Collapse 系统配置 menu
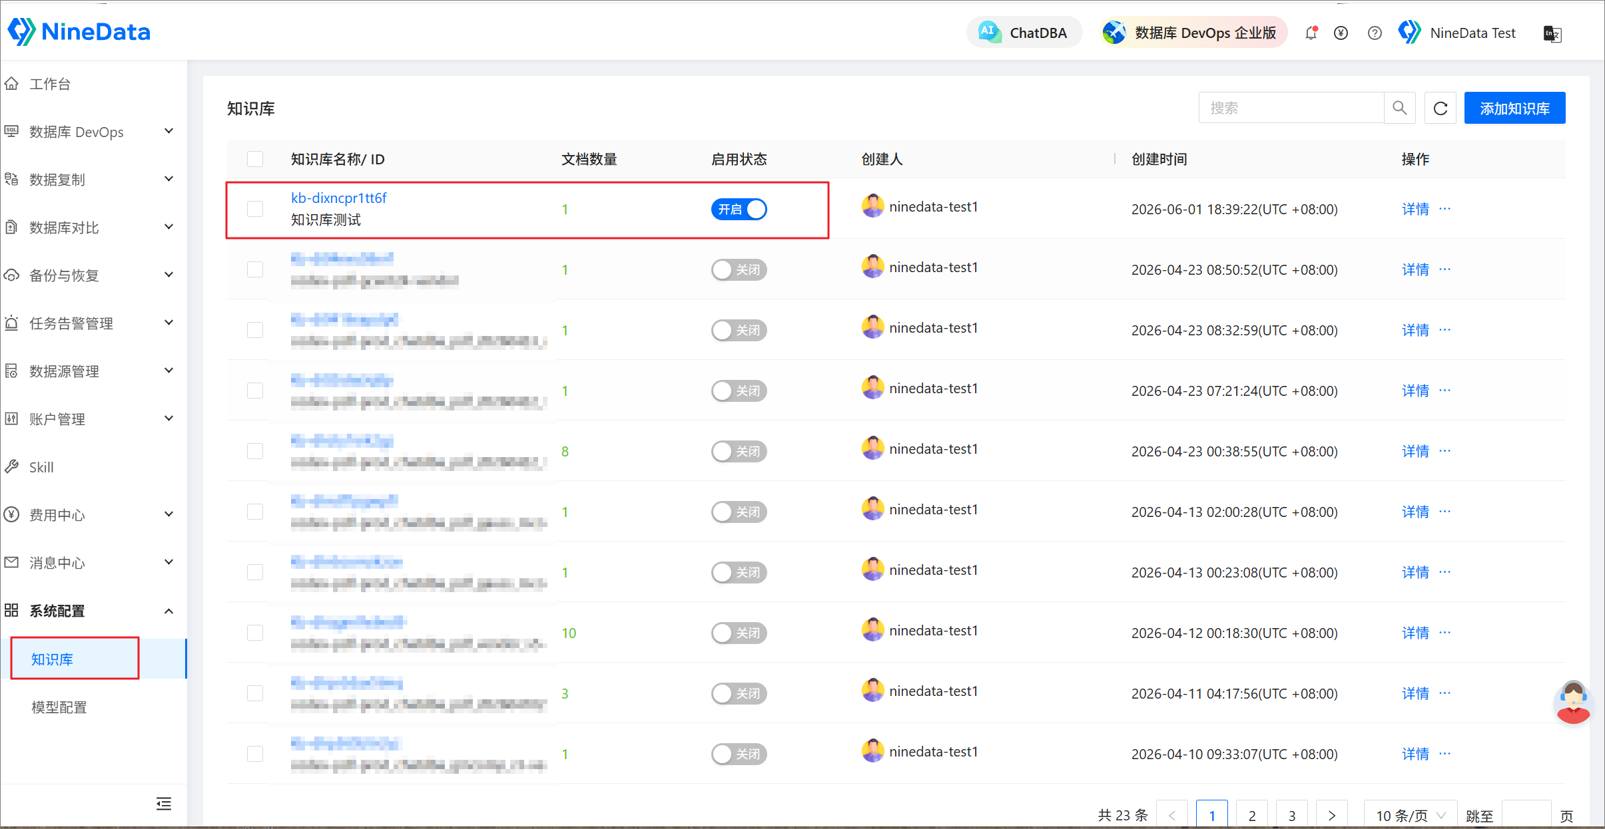 94,611
